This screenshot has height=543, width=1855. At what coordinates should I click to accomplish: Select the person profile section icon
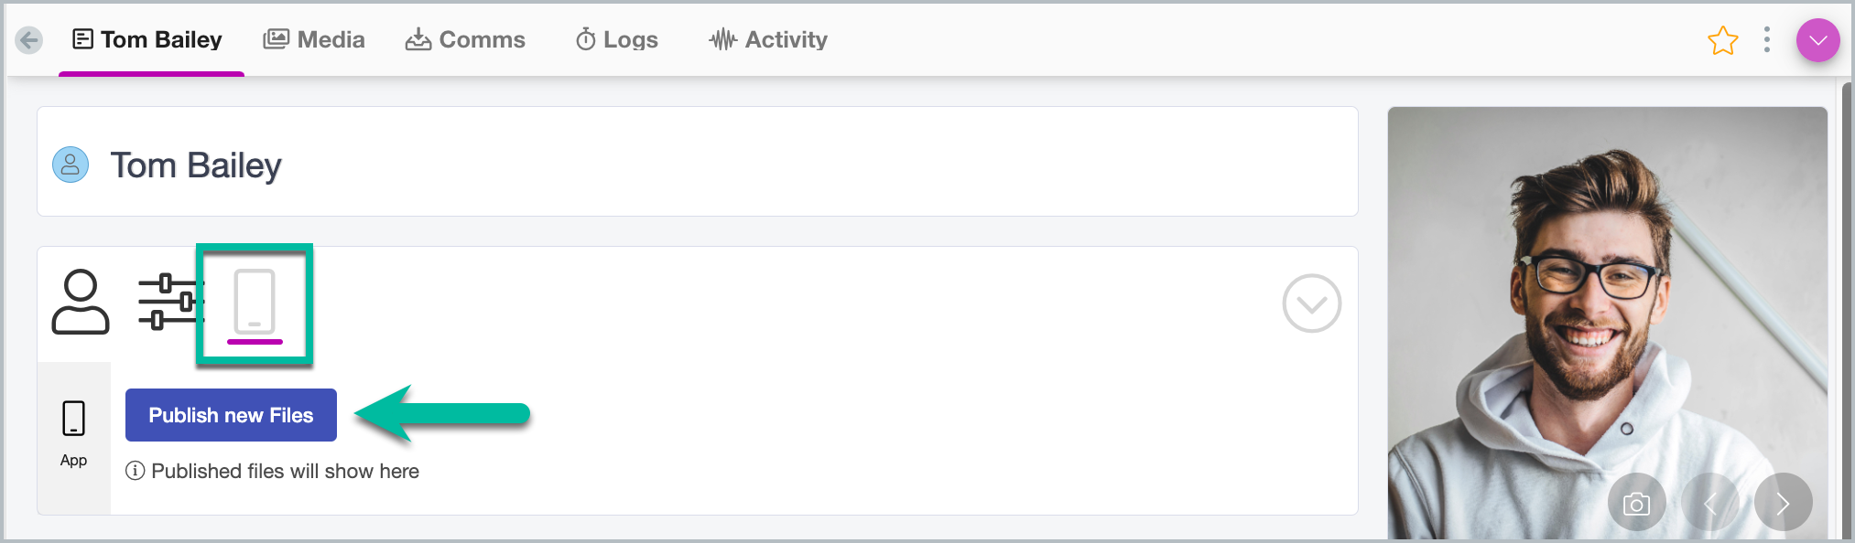point(81,302)
